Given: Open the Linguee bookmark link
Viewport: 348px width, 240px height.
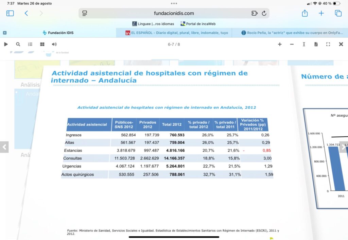Looking at the screenshot, I should pos(153,24).
